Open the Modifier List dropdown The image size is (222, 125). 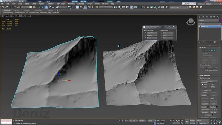click(x=210, y=24)
